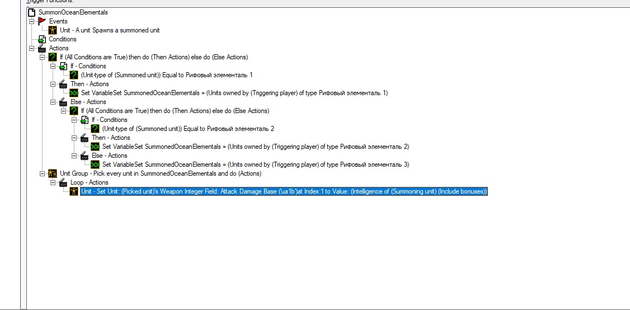This screenshot has width=630, height=310.
Task: Click the 'Loop - Actions' clapperboard icon
Action: point(63,182)
